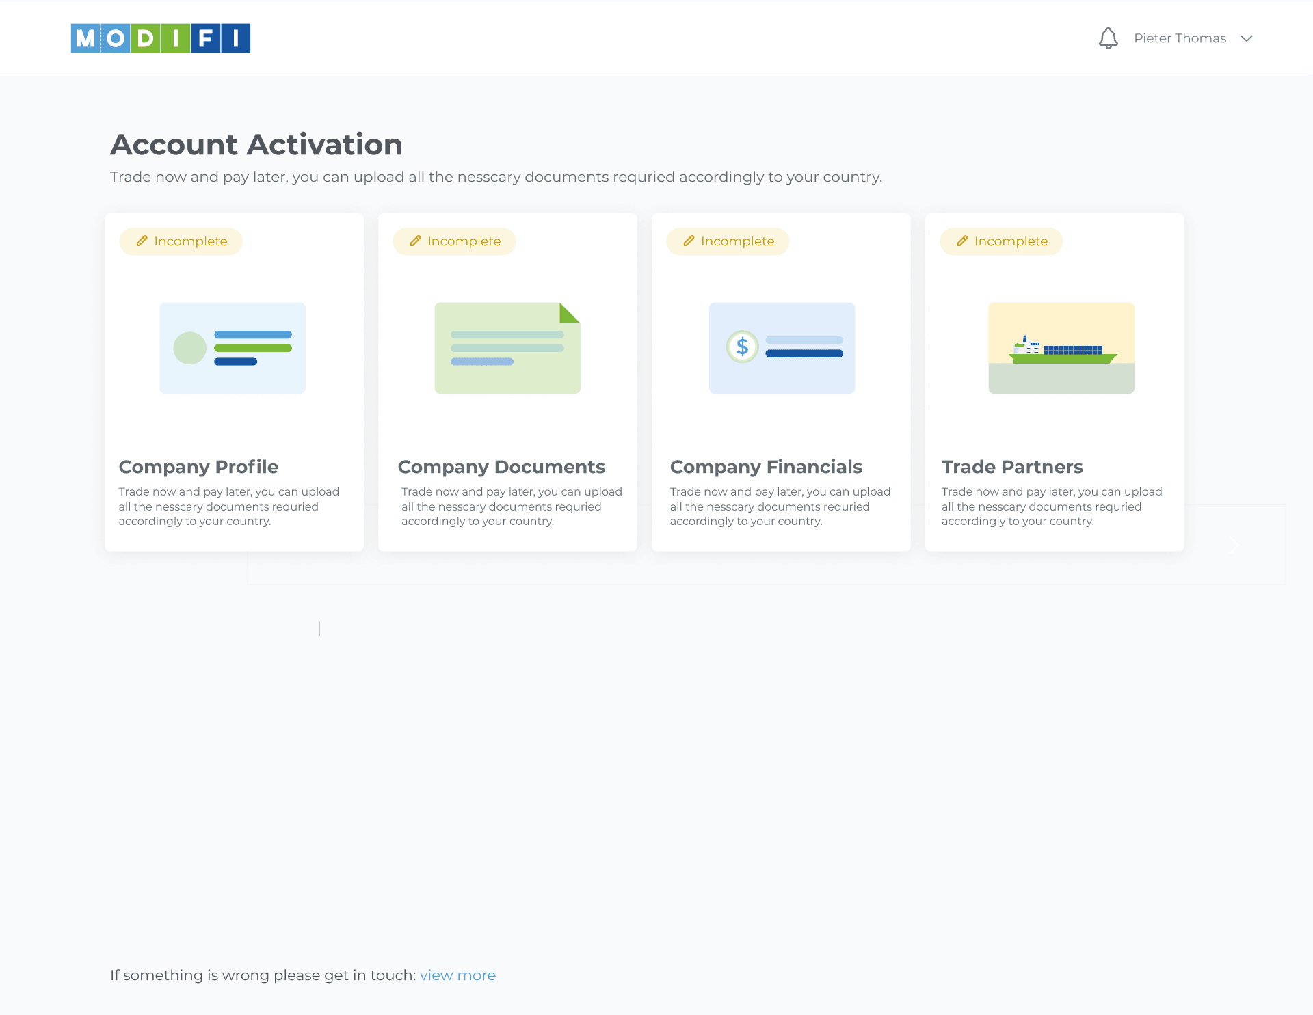Open the Trade Partners heading
The image size is (1313, 1015).
(x=1012, y=467)
